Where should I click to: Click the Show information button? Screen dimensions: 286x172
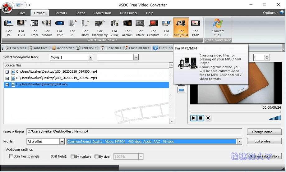264,156
